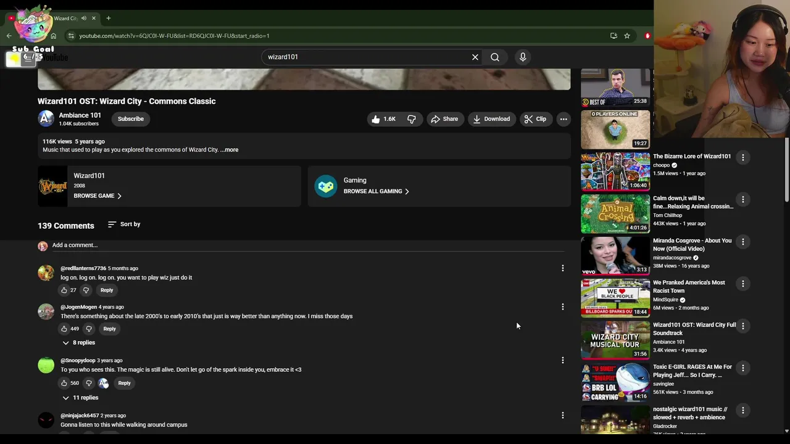Open Sort by comments dropdown
Screen dimensions: 790x444
[124, 224]
